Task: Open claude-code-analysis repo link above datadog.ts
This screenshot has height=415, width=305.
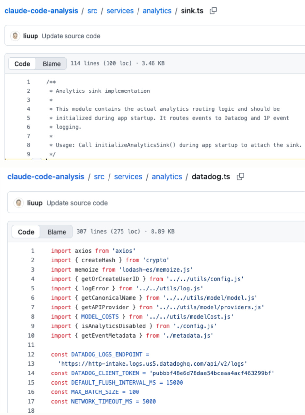Action: click(46, 177)
